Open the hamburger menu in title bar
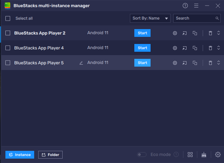The height and width of the screenshot is (163, 224). tap(196, 6)
